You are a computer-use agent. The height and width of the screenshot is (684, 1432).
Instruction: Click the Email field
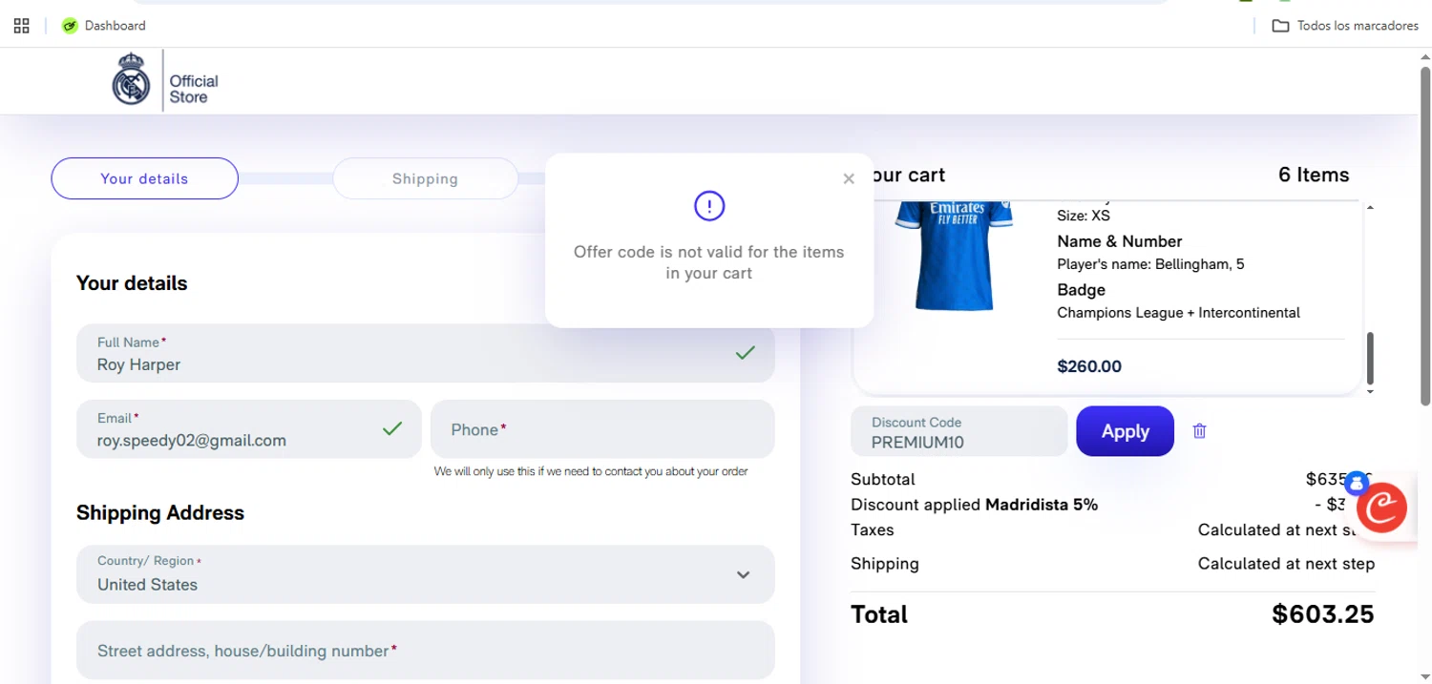coord(249,429)
